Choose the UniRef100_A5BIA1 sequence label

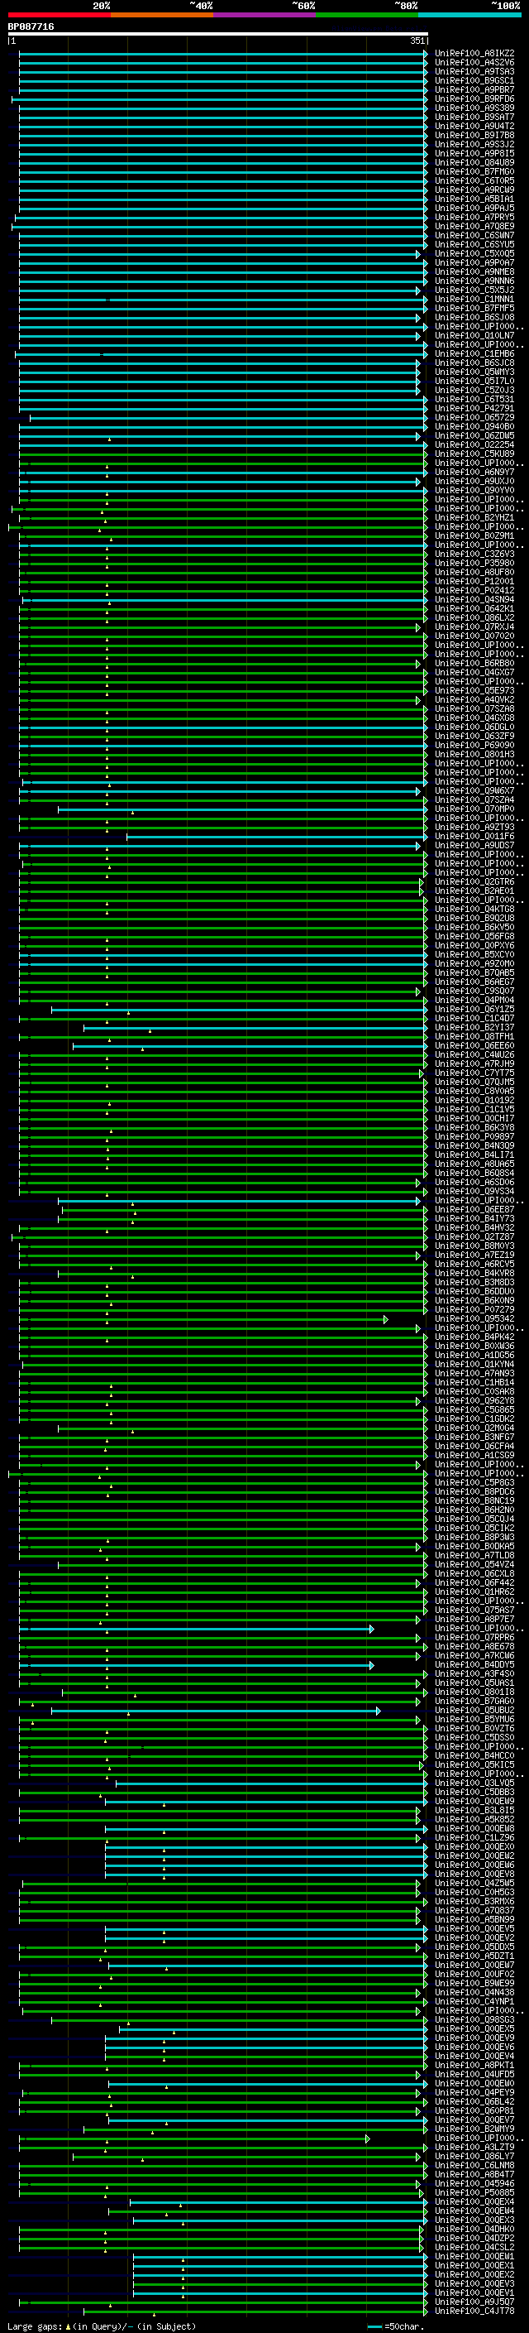click(x=474, y=199)
